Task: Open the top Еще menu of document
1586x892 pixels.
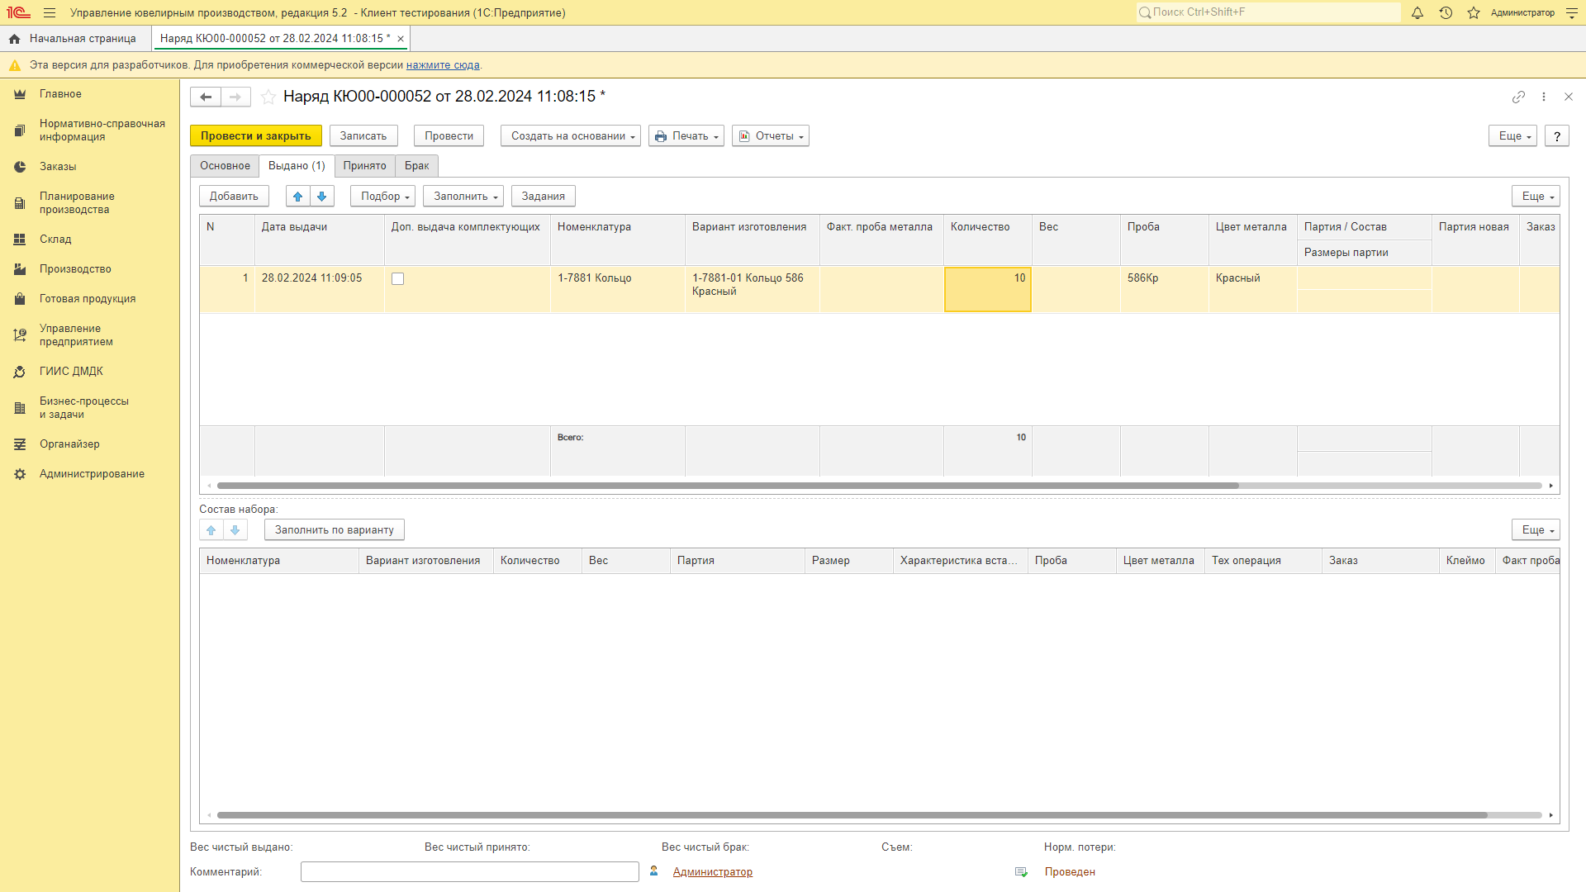Action: [1512, 136]
